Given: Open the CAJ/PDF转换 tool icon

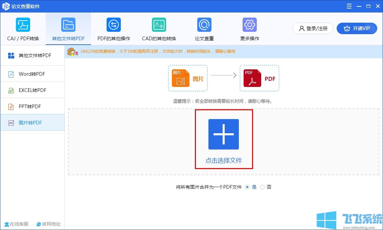Looking at the screenshot, I should click(x=23, y=24).
